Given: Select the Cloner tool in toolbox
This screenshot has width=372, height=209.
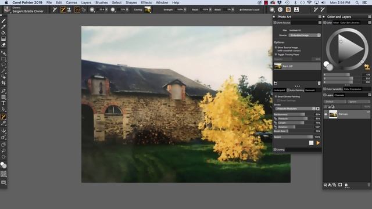Looking at the screenshot, I should [3, 117].
